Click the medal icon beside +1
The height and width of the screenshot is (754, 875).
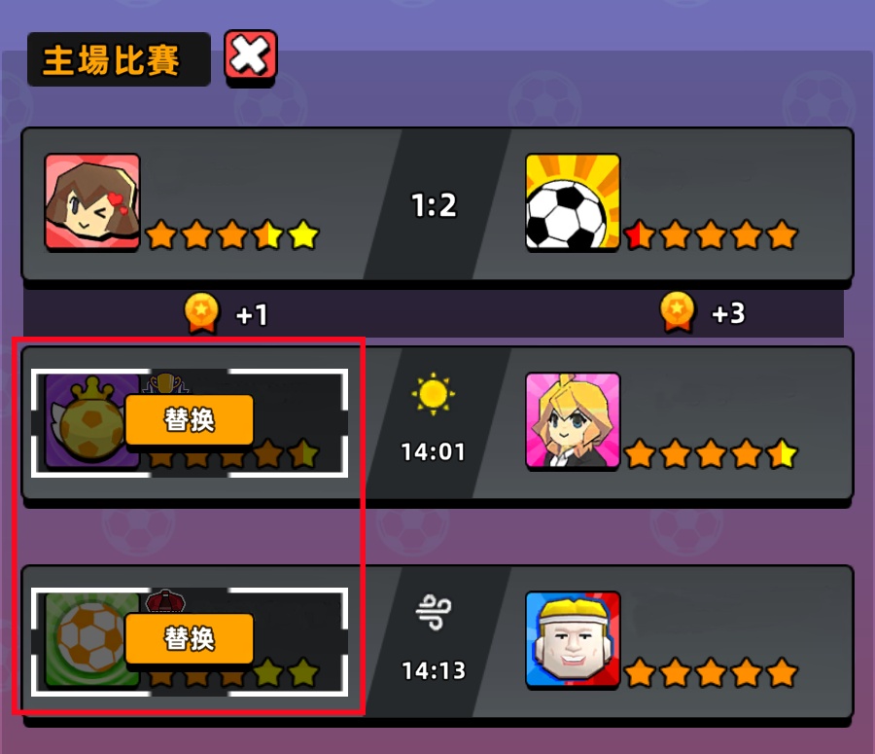(x=201, y=312)
